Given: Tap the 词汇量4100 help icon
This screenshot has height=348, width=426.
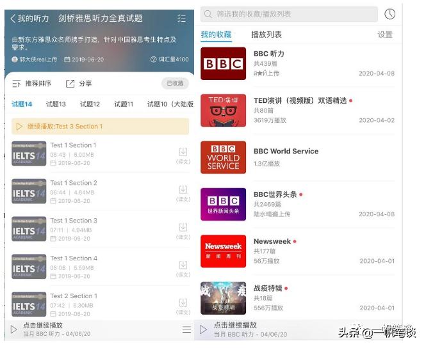Looking at the screenshot, I should pyautogui.click(x=154, y=59).
